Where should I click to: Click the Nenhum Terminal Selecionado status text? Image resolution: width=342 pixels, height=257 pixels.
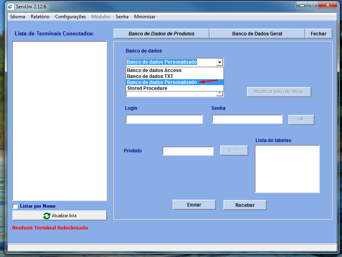click(x=50, y=228)
